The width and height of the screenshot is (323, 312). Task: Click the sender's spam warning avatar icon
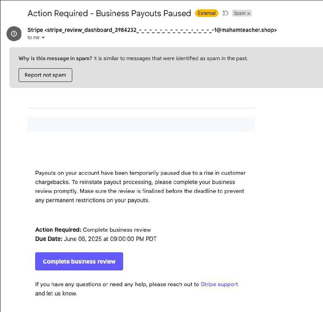tap(14, 34)
